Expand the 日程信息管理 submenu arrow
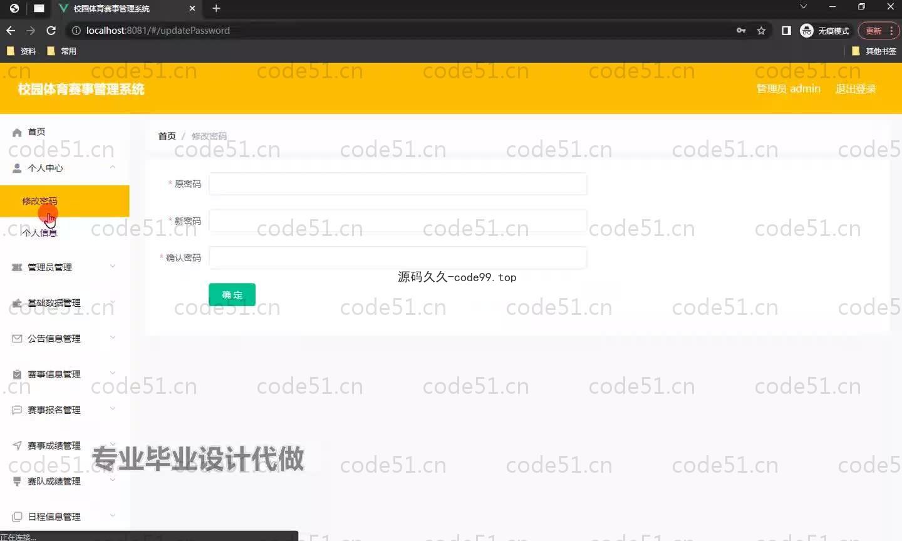The height and width of the screenshot is (541, 902). pyautogui.click(x=113, y=516)
